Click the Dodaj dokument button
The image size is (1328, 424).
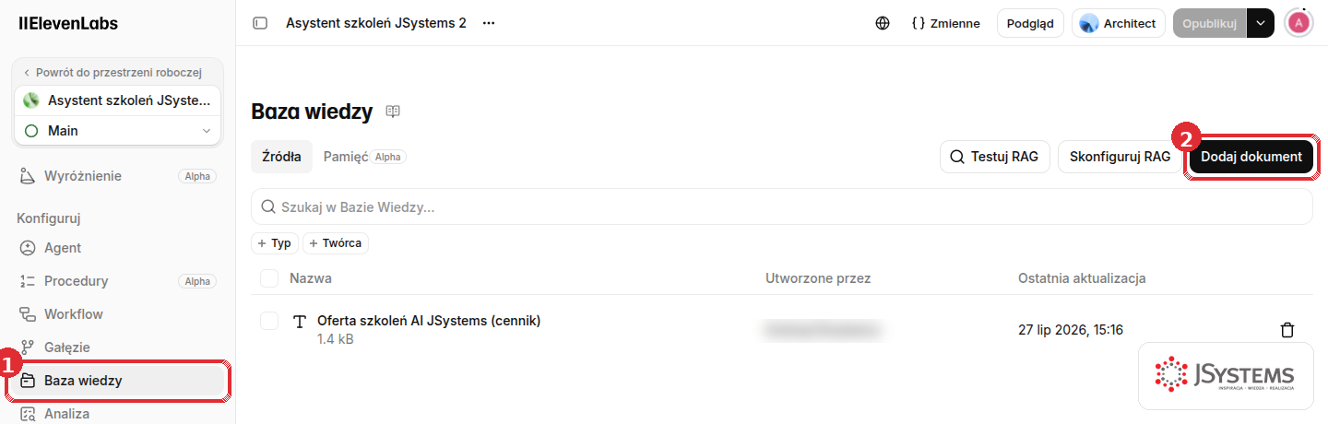(1251, 157)
